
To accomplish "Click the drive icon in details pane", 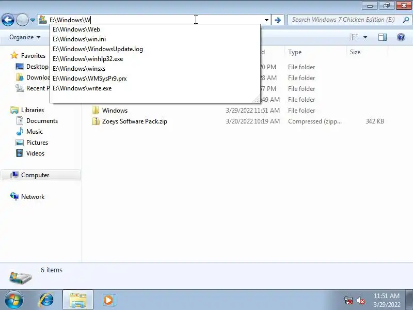I will coord(20,277).
